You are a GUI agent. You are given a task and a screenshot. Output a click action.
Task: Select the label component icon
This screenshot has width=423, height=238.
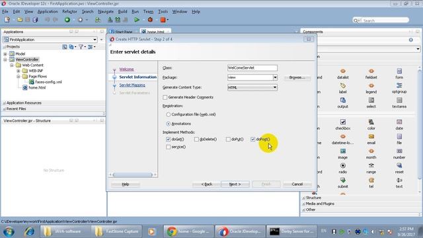(x=342, y=86)
